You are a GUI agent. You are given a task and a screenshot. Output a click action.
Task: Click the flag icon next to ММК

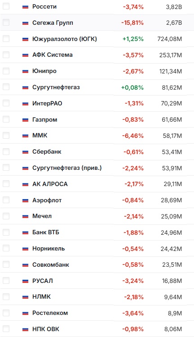coord(25,136)
